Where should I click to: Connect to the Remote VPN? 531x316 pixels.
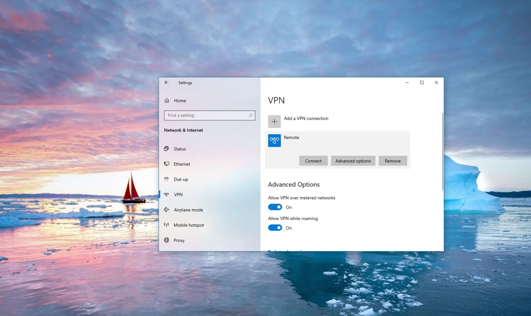click(x=313, y=161)
